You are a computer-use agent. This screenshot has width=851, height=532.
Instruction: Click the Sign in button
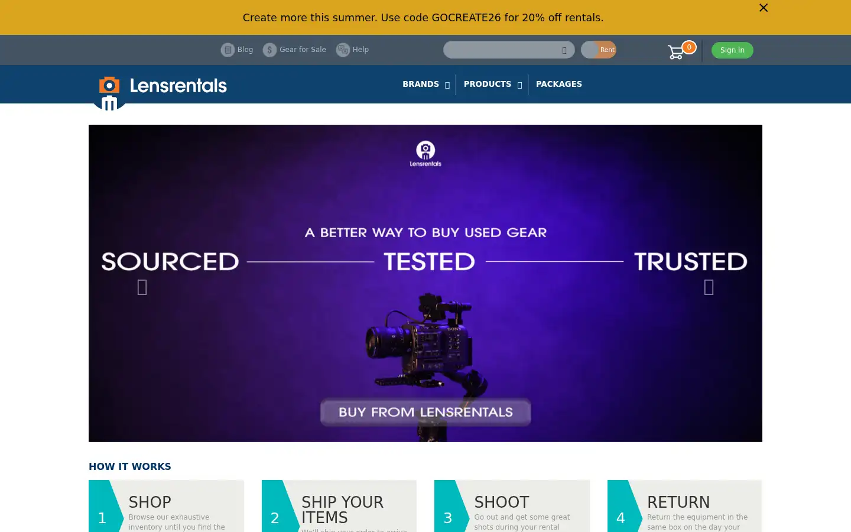coord(732,50)
